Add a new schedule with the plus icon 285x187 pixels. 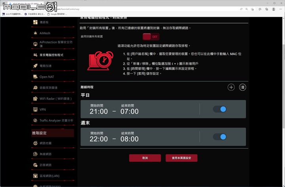231,87
